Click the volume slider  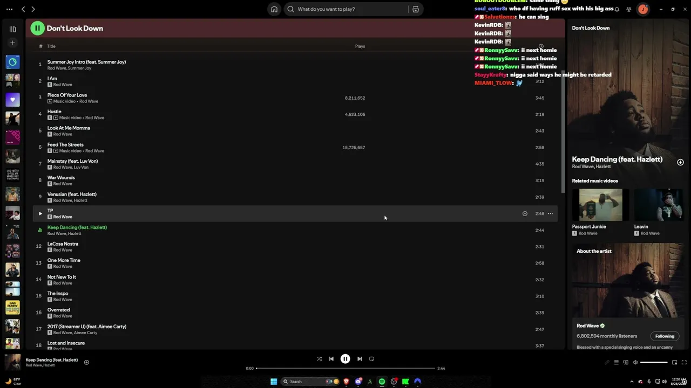coord(654,363)
